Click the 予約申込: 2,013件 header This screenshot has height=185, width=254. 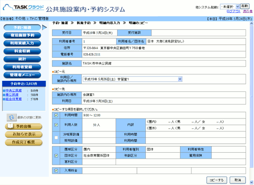24,84
